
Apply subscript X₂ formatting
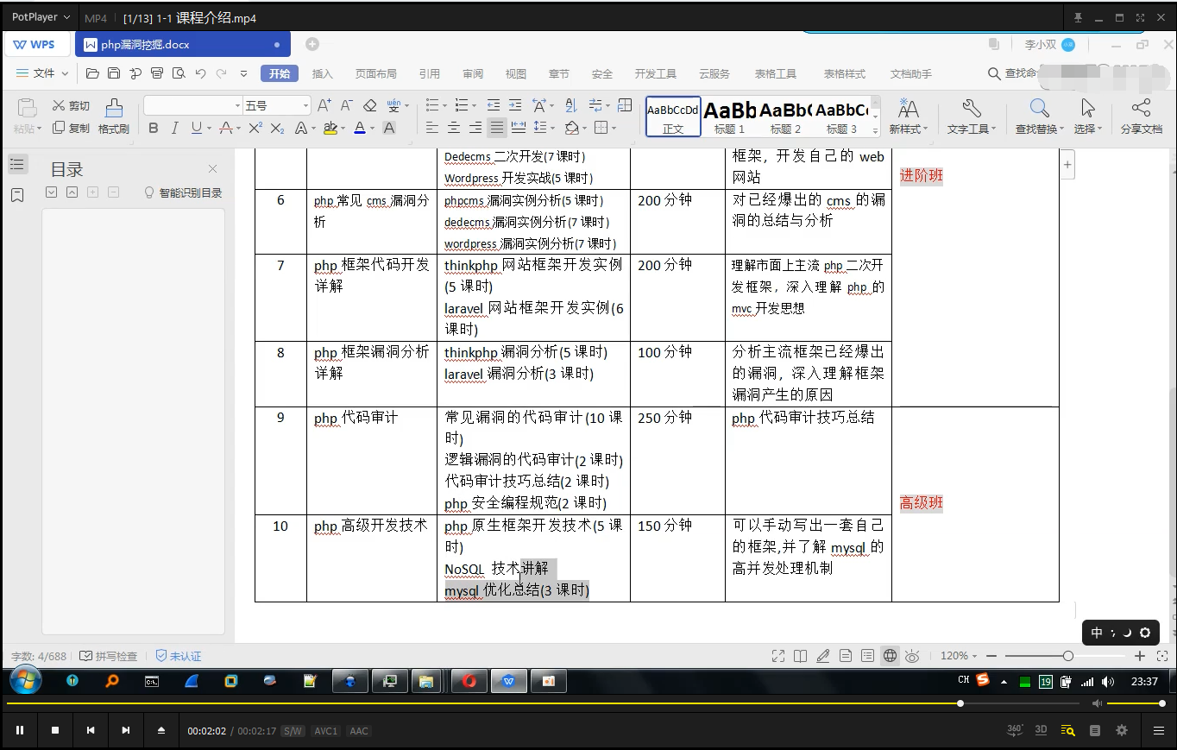(x=277, y=128)
